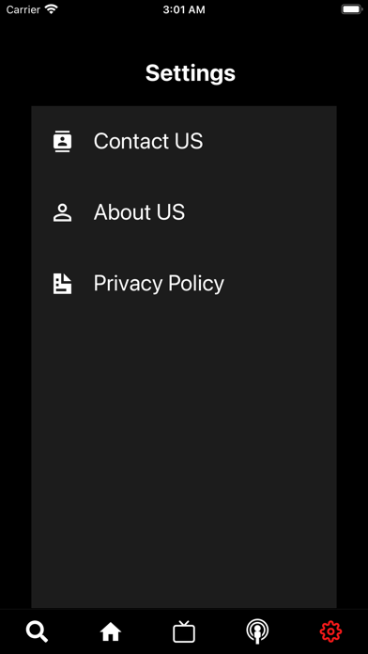The height and width of the screenshot is (654, 368).
Task: Open the About US text entry
Action: click(x=139, y=212)
